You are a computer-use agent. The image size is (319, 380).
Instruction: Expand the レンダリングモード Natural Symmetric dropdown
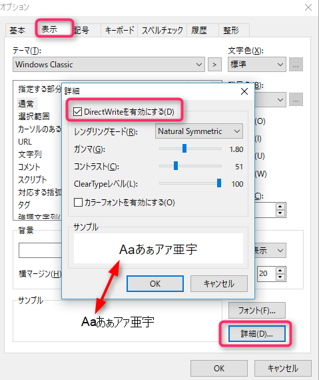coord(199,131)
